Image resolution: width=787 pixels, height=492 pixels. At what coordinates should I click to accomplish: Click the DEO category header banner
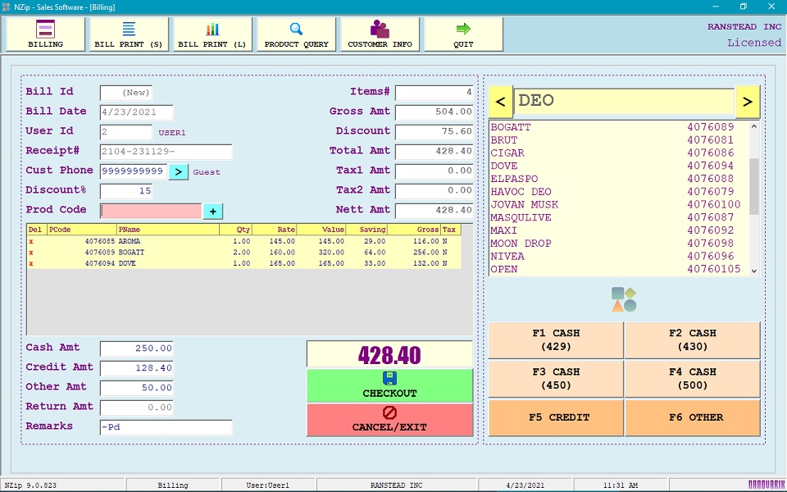pos(625,100)
